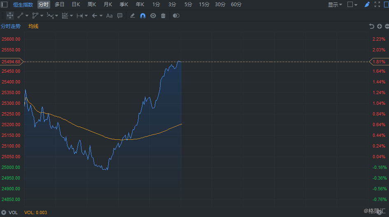Select the Aa text annotation tool
389x217 pixels.
coord(109,16)
